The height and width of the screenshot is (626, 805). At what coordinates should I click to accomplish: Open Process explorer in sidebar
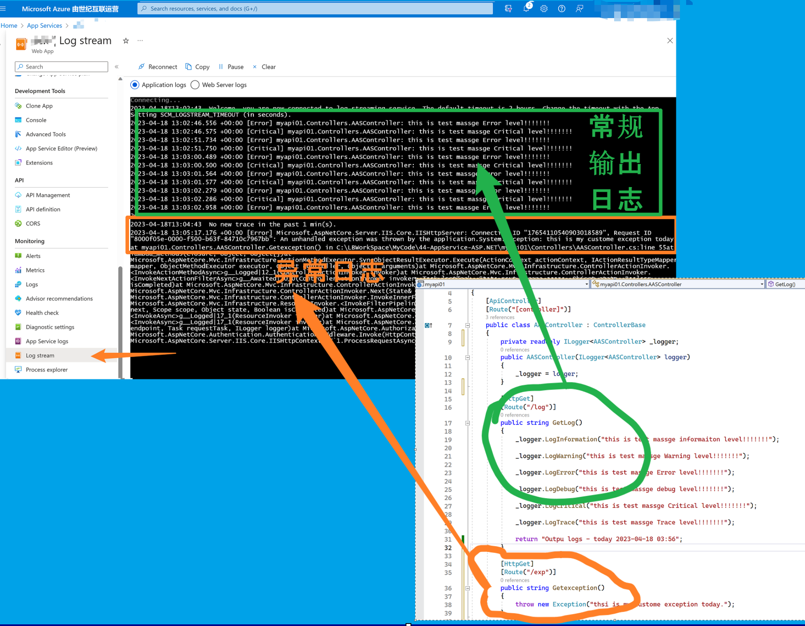46,370
